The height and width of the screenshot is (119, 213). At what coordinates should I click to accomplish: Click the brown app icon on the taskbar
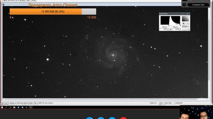pos(27,107)
